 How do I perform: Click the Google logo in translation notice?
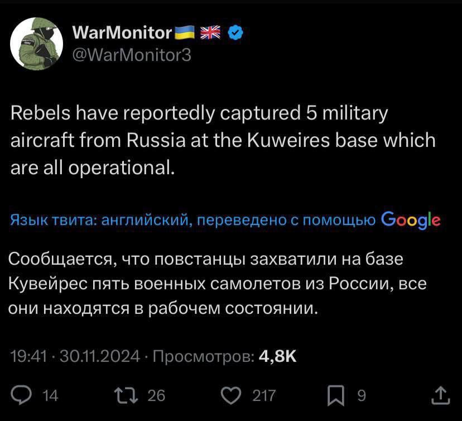pos(411,221)
